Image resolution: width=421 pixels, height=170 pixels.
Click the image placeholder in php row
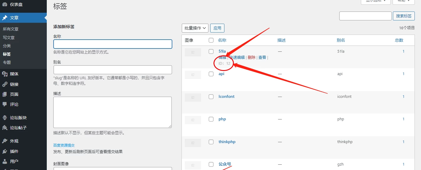point(193,120)
